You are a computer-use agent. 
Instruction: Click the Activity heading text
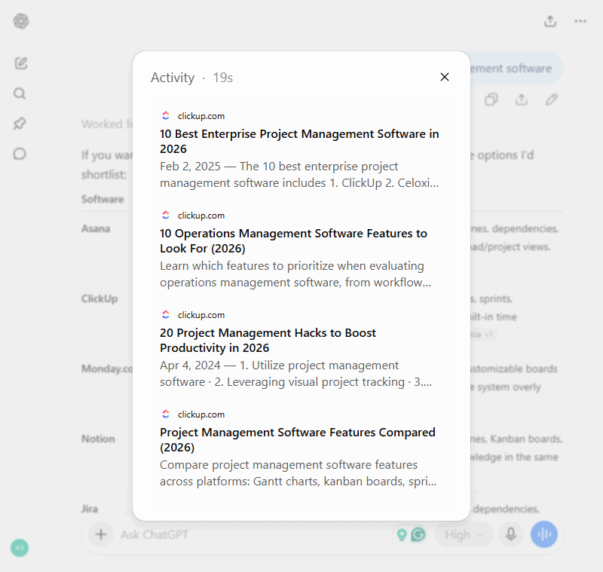[x=173, y=78]
